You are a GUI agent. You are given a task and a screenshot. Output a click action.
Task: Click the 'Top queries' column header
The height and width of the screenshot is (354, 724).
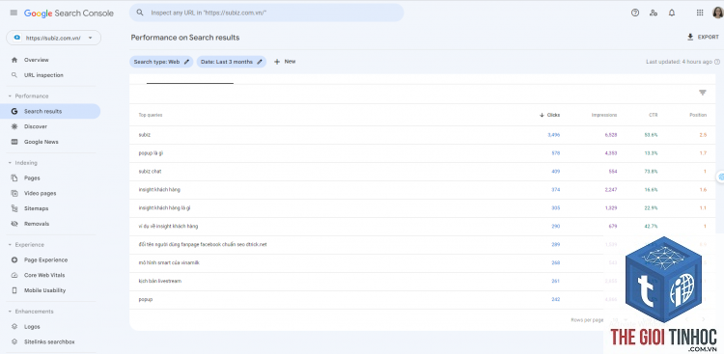coord(151,115)
